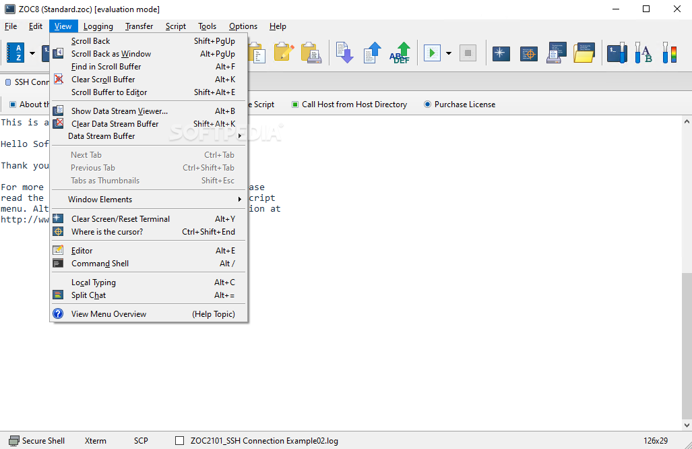Viewport: 692px width, 449px height.
Task: Click Call Host from Host Directory button
Action: tap(350, 104)
